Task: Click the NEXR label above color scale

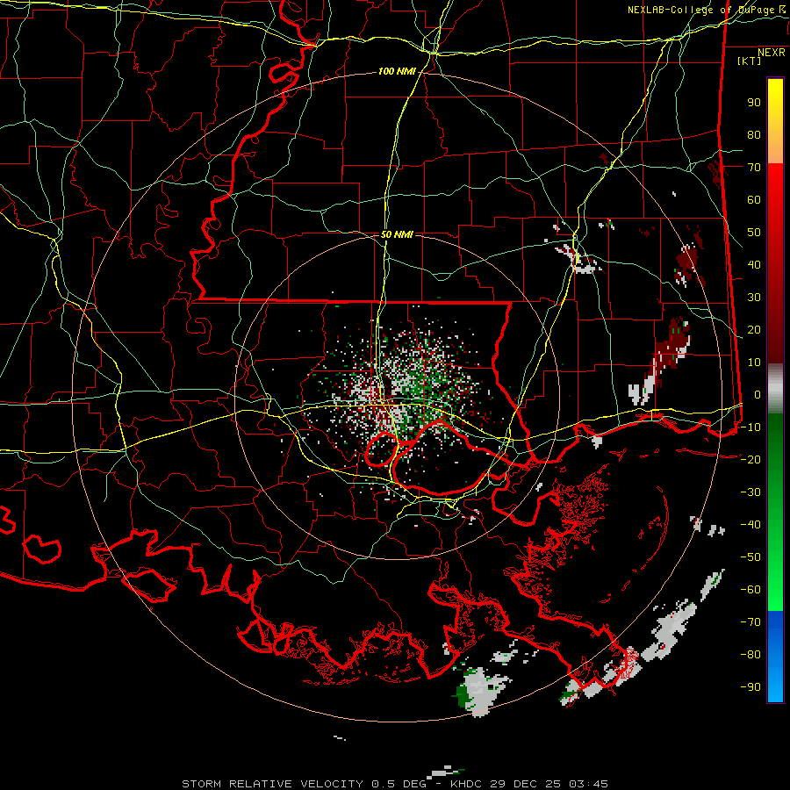Action: coord(771,53)
